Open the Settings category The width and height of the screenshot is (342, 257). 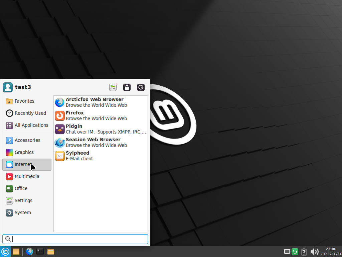tap(27, 200)
